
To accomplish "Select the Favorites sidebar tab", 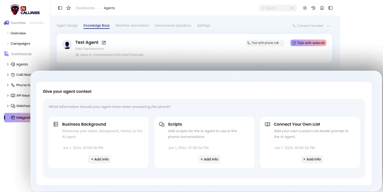I will coord(18,23).
